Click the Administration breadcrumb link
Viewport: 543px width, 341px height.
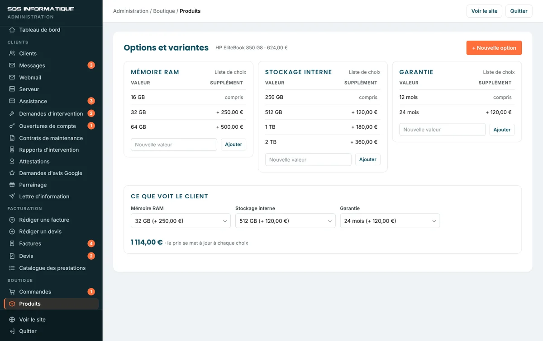pos(131,11)
